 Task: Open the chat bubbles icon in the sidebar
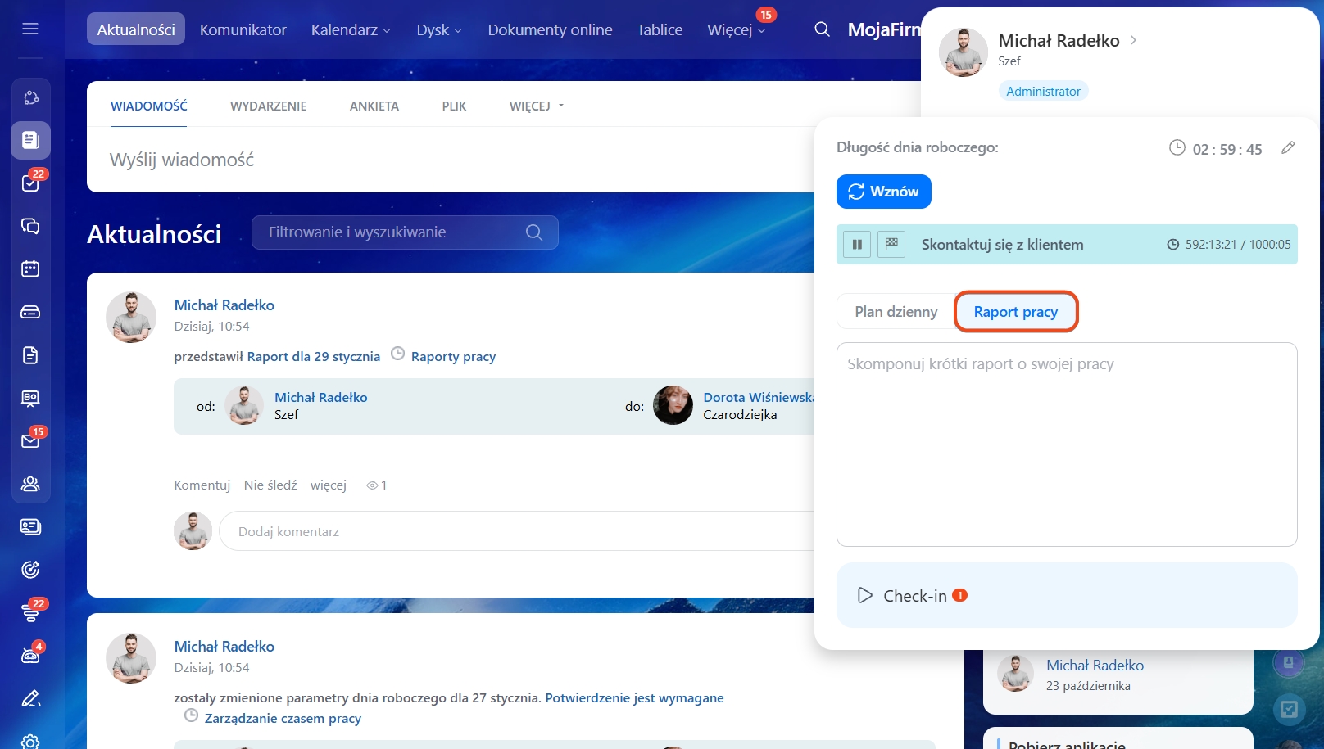point(30,226)
